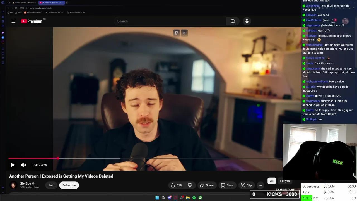Open Emiru and Cinna's bookmark
Image resolution: width=357 pixels, height=201 pixels.
pos(33,13)
